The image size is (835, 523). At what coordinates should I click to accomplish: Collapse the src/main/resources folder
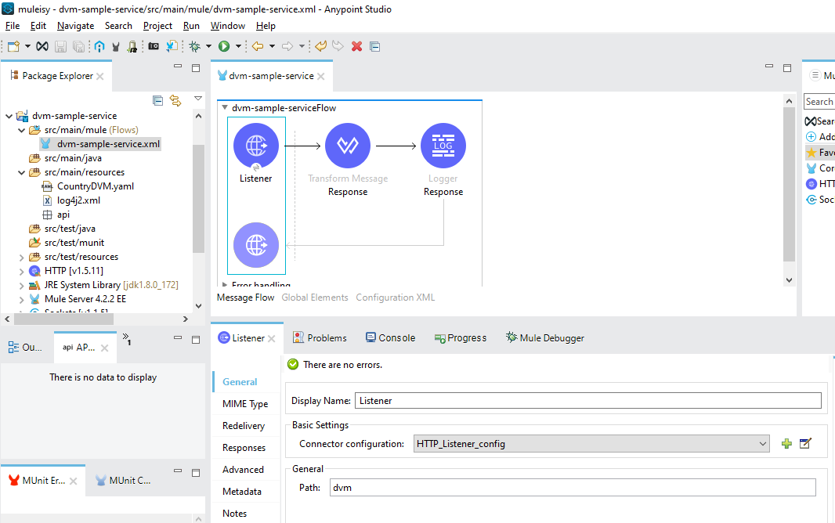[21, 172]
